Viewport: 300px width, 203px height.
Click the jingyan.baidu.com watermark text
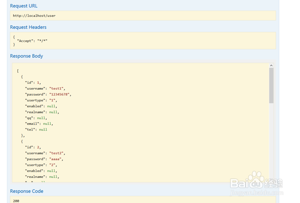tap(256, 192)
